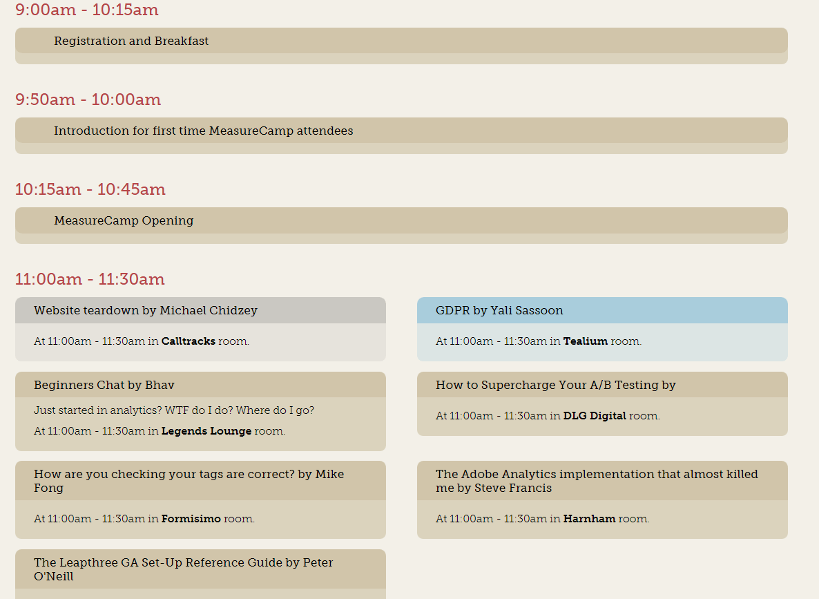
Task: Click the tag checking session by Mike Fong
Action: [187, 480]
